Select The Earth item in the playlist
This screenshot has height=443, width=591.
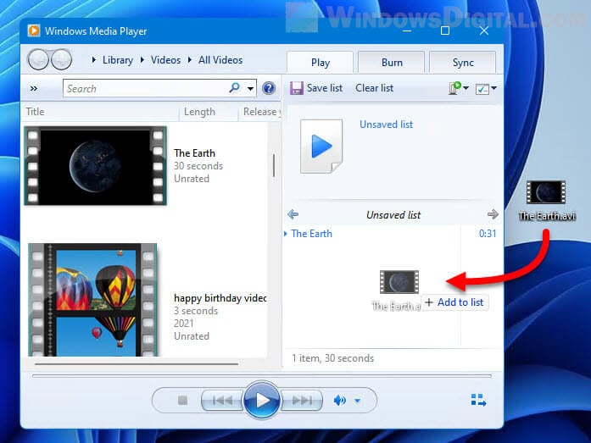point(311,234)
